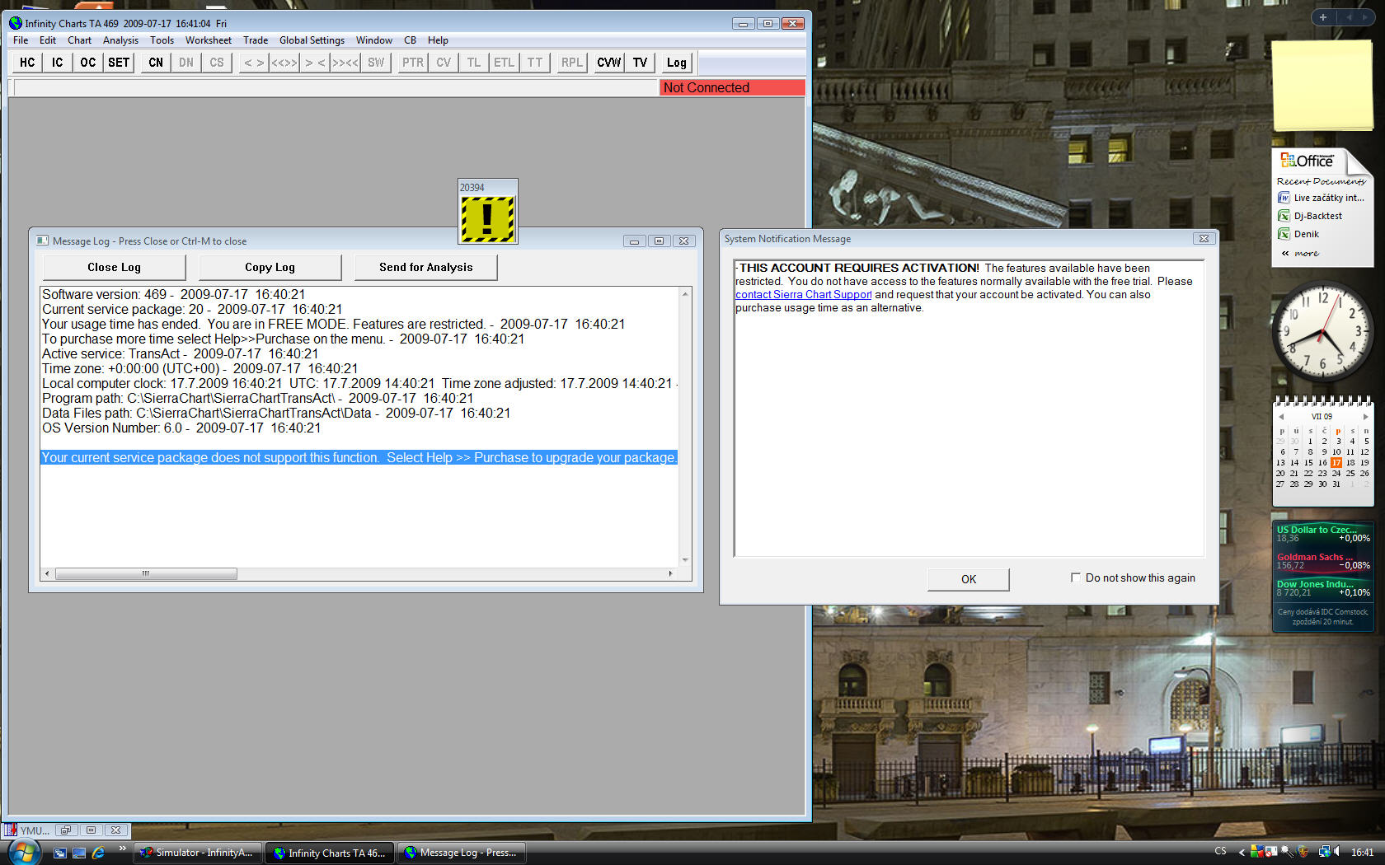Click the Send for Analysis button
1385x865 pixels.
[425, 267]
